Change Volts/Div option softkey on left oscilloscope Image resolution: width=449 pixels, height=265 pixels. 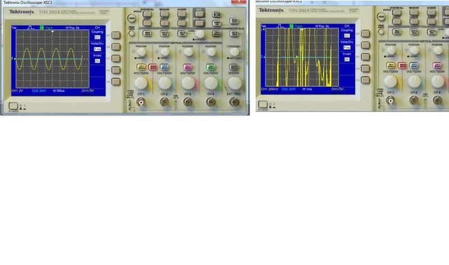116,47
